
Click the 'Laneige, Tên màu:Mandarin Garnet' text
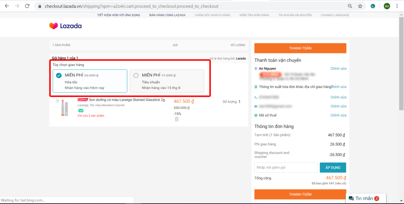[x=101, y=105]
